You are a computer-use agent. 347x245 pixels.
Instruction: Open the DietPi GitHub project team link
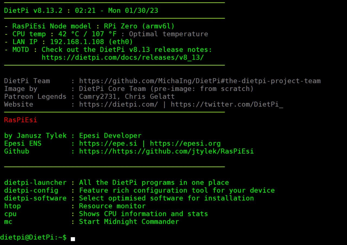[200, 81]
